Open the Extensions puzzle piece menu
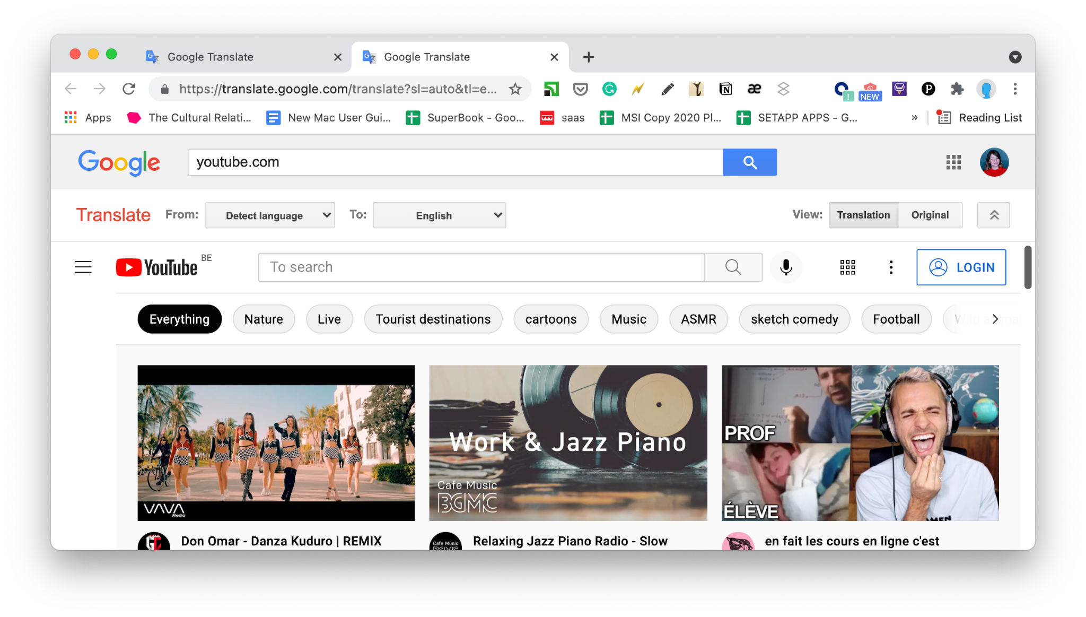The height and width of the screenshot is (617, 1086). pyautogui.click(x=957, y=89)
